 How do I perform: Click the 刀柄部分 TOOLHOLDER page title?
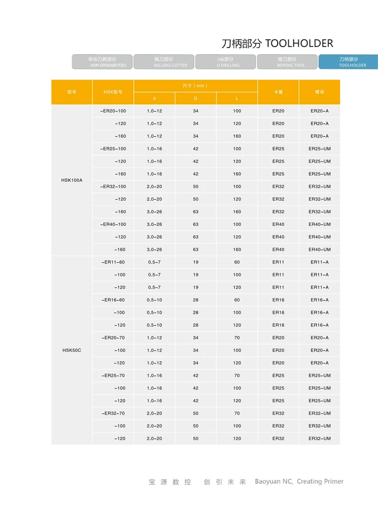278,44
